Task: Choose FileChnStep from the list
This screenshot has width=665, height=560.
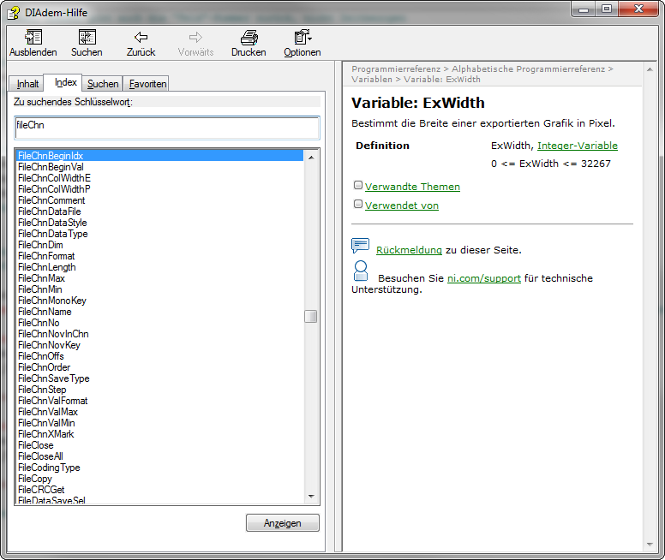Action: click(42, 389)
